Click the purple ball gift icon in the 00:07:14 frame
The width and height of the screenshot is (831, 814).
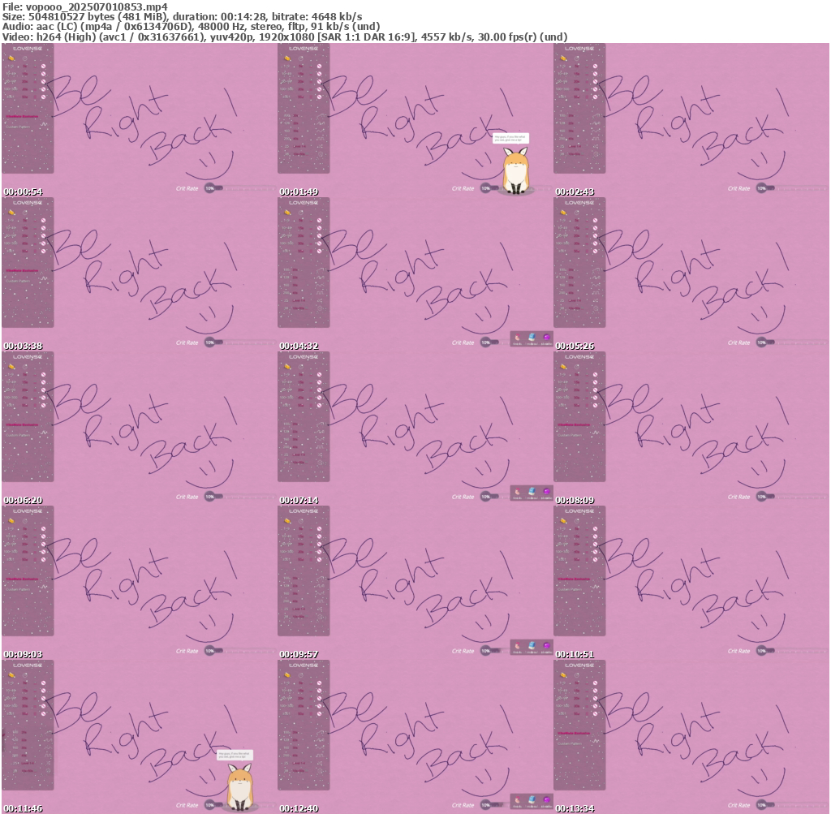[546, 491]
